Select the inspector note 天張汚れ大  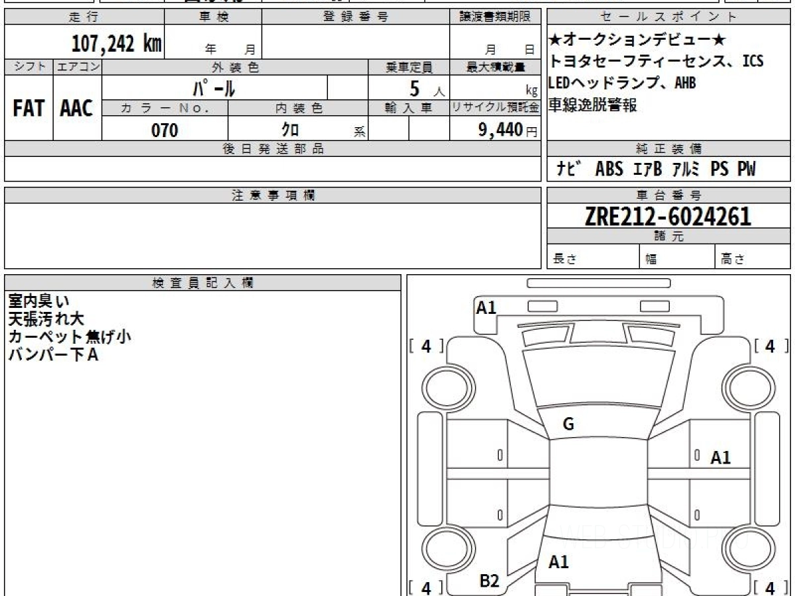(46, 319)
